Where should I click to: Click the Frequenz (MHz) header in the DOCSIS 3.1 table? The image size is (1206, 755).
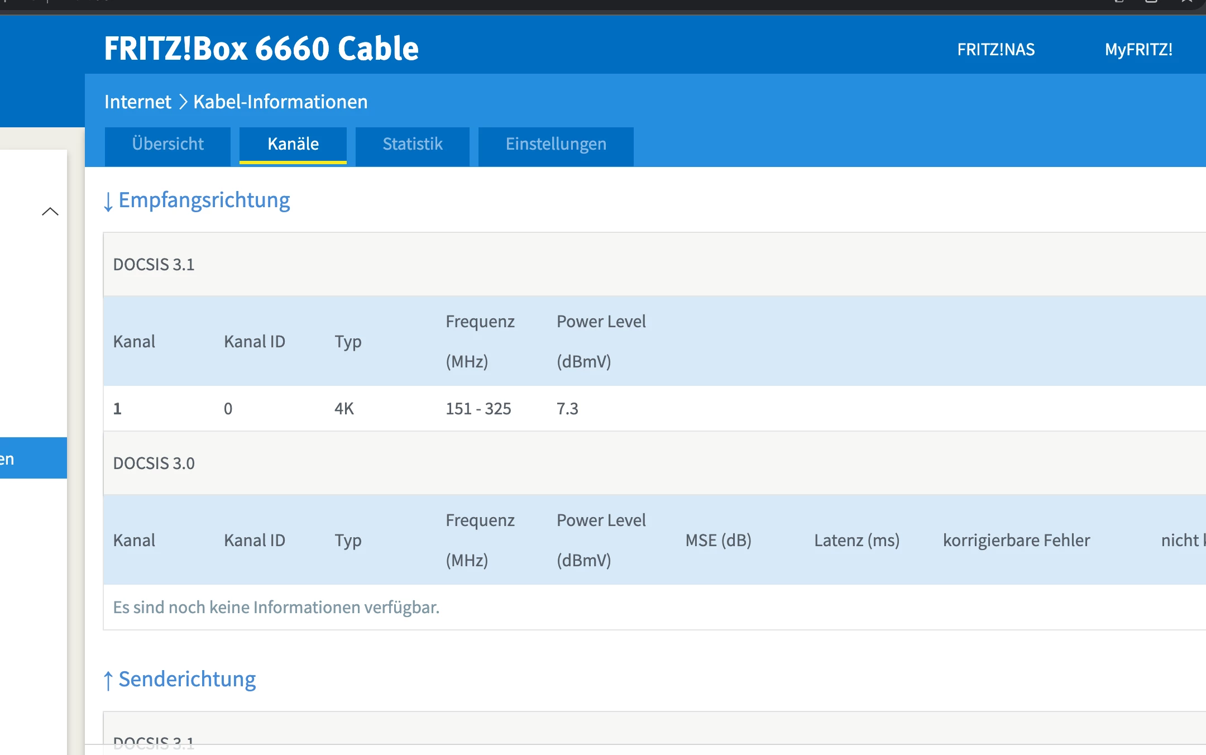pos(480,341)
